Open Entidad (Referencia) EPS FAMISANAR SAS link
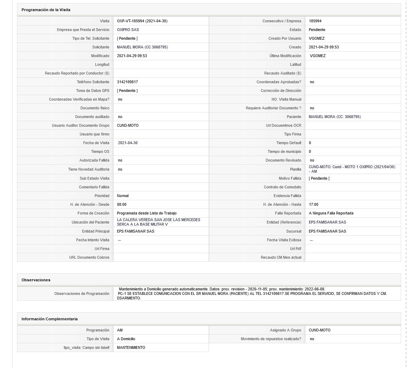The image size is (412, 368). (327, 222)
